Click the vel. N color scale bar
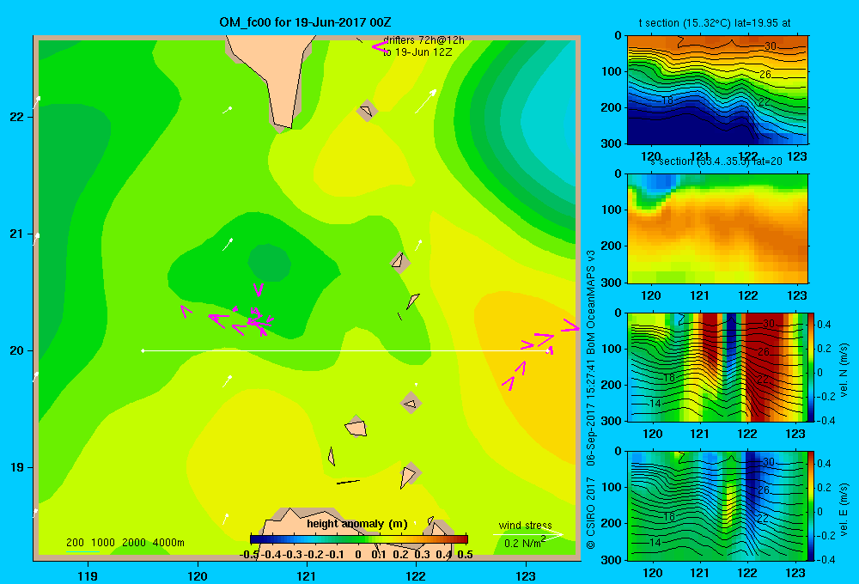The height and width of the screenshot is (584, 859). tap(811, 367)
